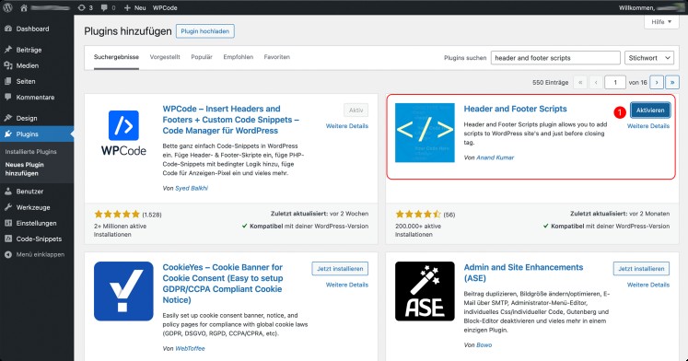Click the (56) rating count text
Image resolution: width=688 pixels, height=361 pixels.
449,215
